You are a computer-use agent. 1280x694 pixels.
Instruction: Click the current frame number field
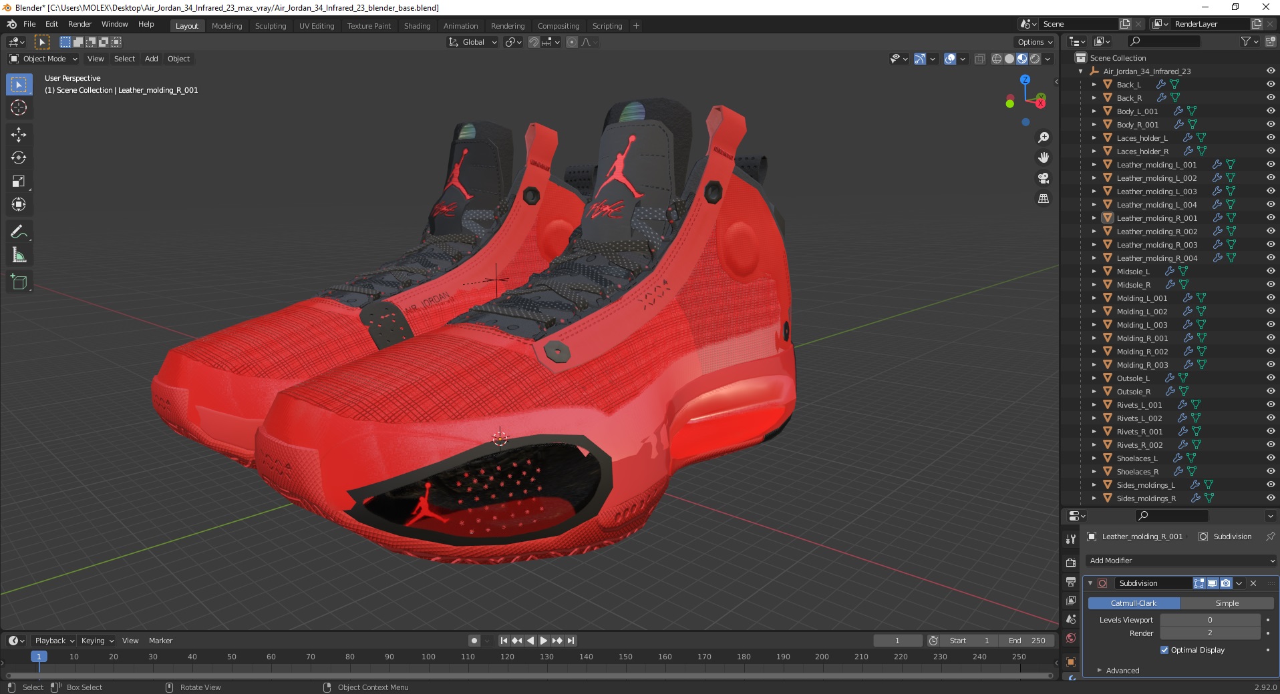[897, 641]
